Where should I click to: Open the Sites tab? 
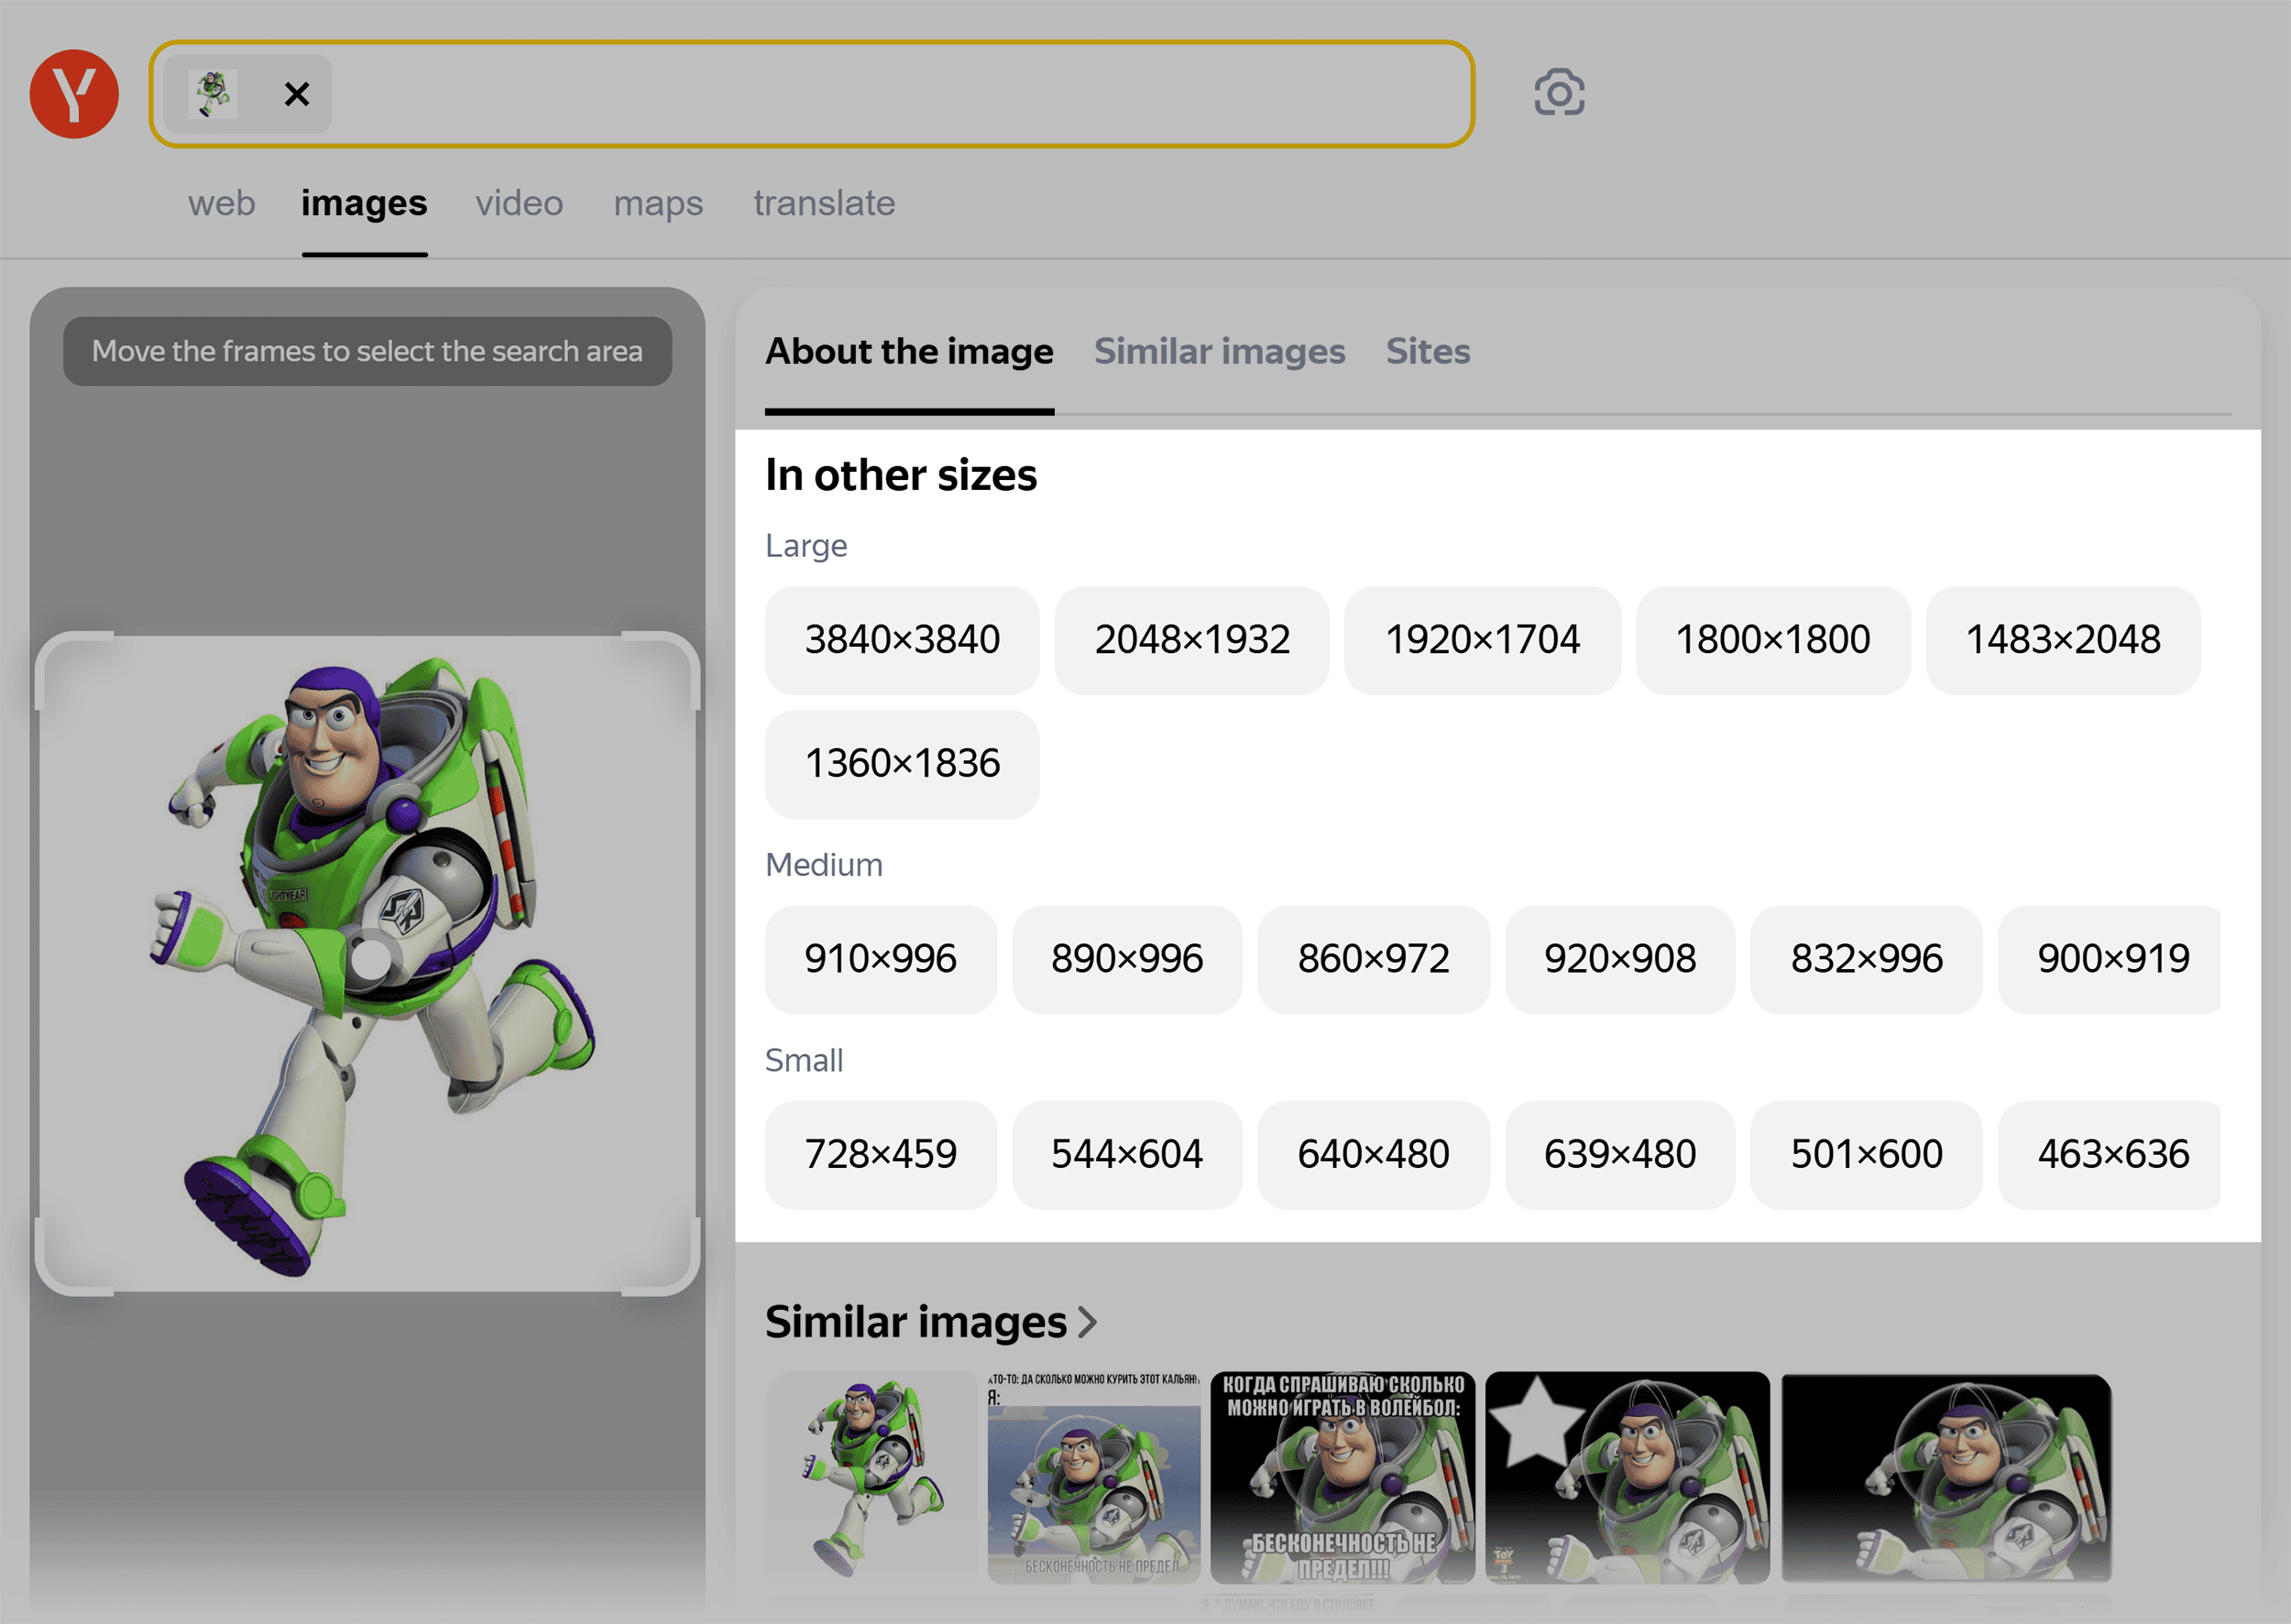coord(1428,351)
